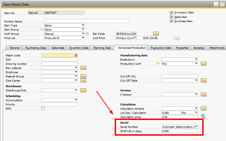Click the calculator icon beside Calculation price
This screenshot has height=141, width=226.
203,117
